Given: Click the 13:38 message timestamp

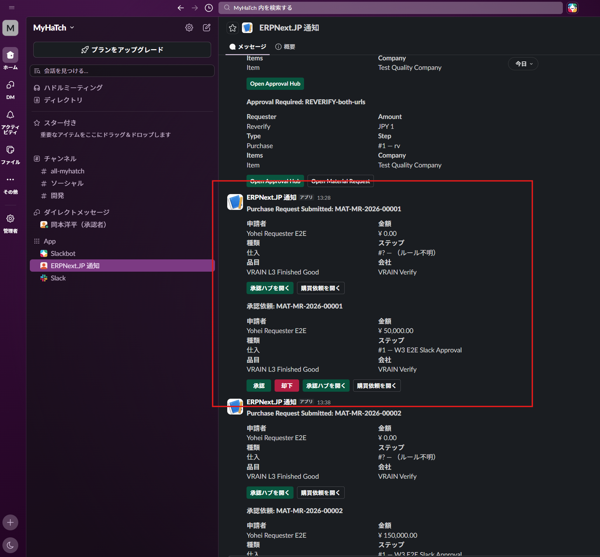Looking at the screenshot, I should [x=324, y=403].
